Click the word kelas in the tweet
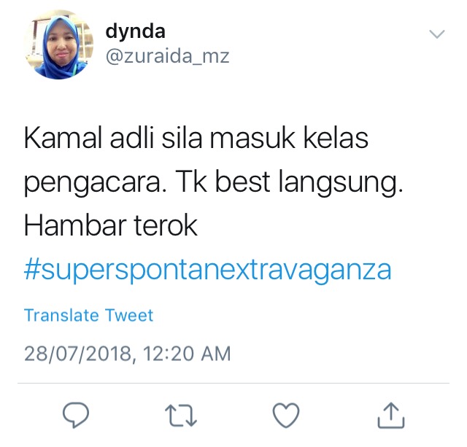This screenshot has width=467, height=447. [336, 138]
